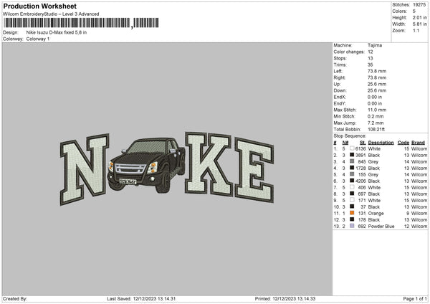
Task: Choose the Grey swatch beside stitch count 155
Action: click(352, 174)
